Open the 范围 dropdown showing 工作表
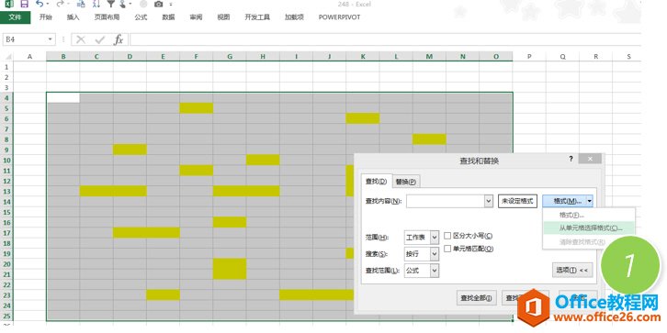667x333 pixels. [x=422, y=237]
